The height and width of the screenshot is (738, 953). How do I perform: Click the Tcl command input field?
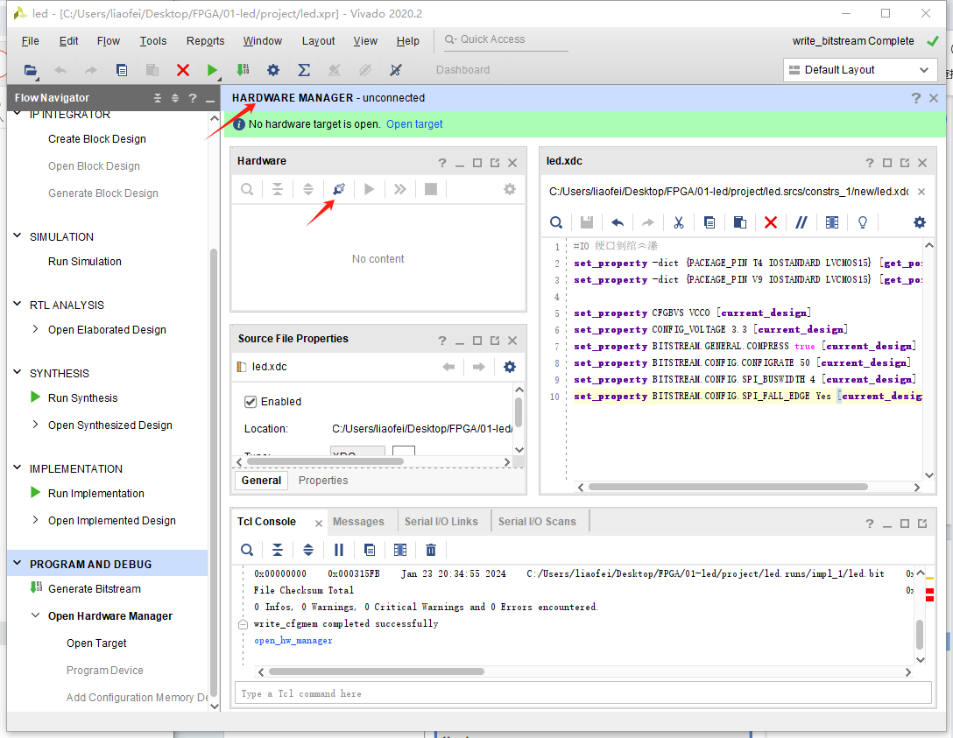tap(582, 693)
